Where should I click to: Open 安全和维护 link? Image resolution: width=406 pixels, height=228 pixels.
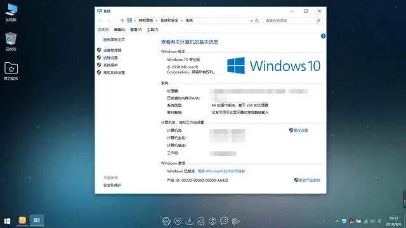pyautogui.click(x=112, y=185)
